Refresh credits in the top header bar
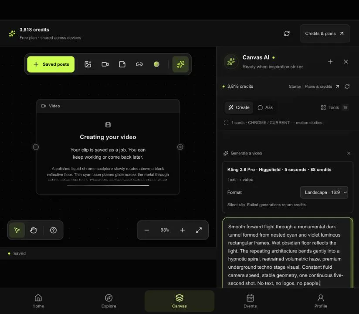This screenshot has height=314, width=359. 287,33
